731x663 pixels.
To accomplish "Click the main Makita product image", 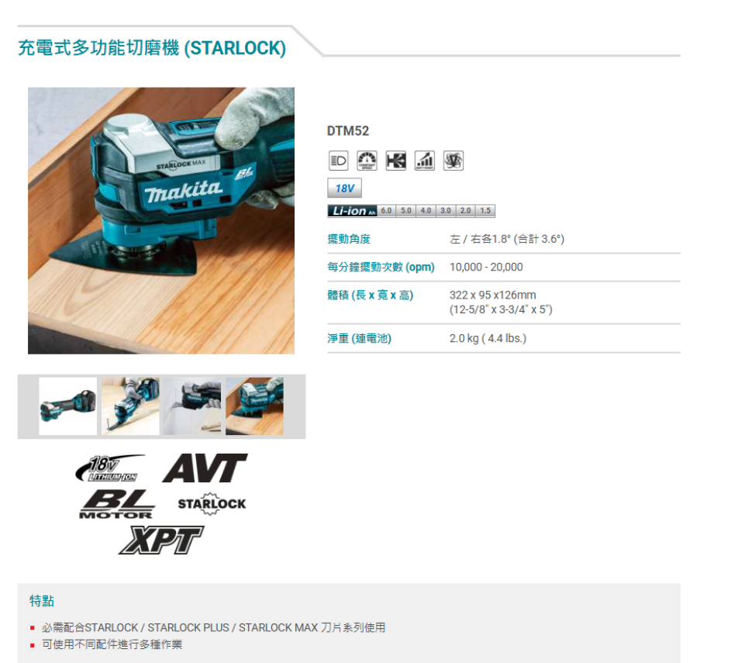I will point(161,220).
